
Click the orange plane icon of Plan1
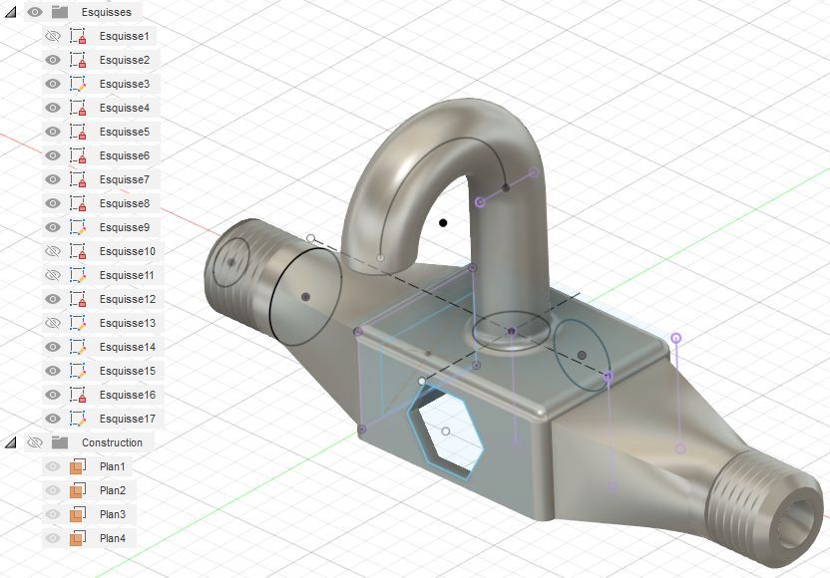pyautogui.click(x=77, y=466)
